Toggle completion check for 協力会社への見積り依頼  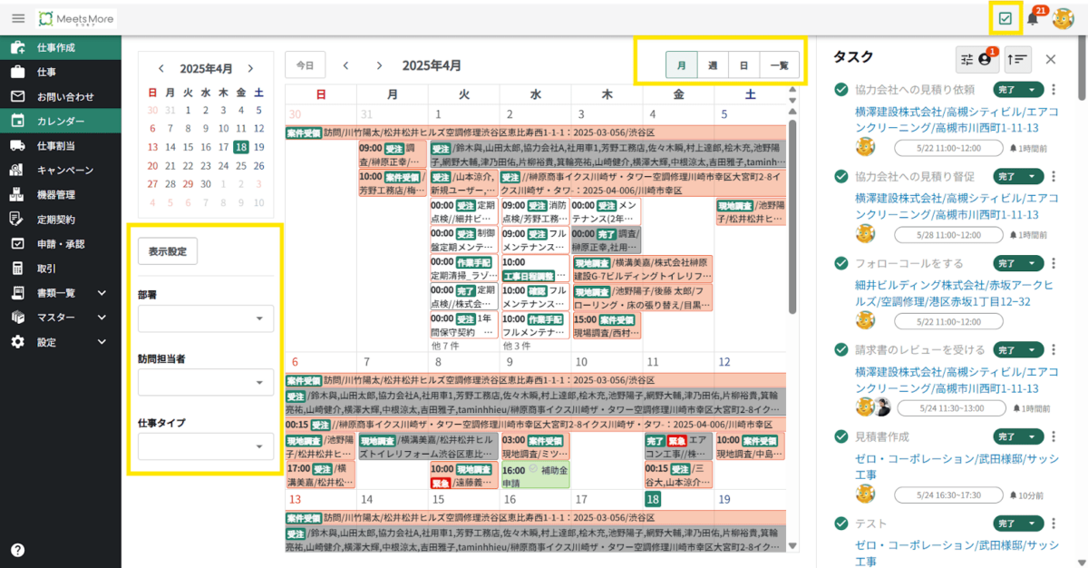tap(840, 90)
